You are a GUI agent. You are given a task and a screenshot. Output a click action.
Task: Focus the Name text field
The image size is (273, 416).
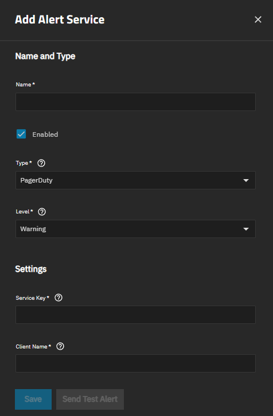[x=135, y=102]
